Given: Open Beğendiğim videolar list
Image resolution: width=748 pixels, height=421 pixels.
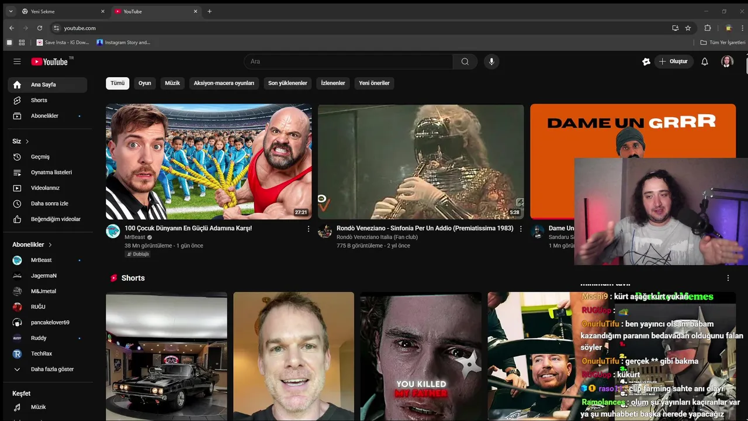Looking at the screenshot, I should point(47,219).
